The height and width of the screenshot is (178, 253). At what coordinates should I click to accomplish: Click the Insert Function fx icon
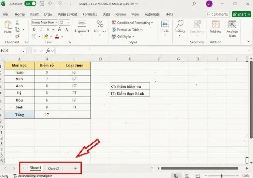pos(48,51)
